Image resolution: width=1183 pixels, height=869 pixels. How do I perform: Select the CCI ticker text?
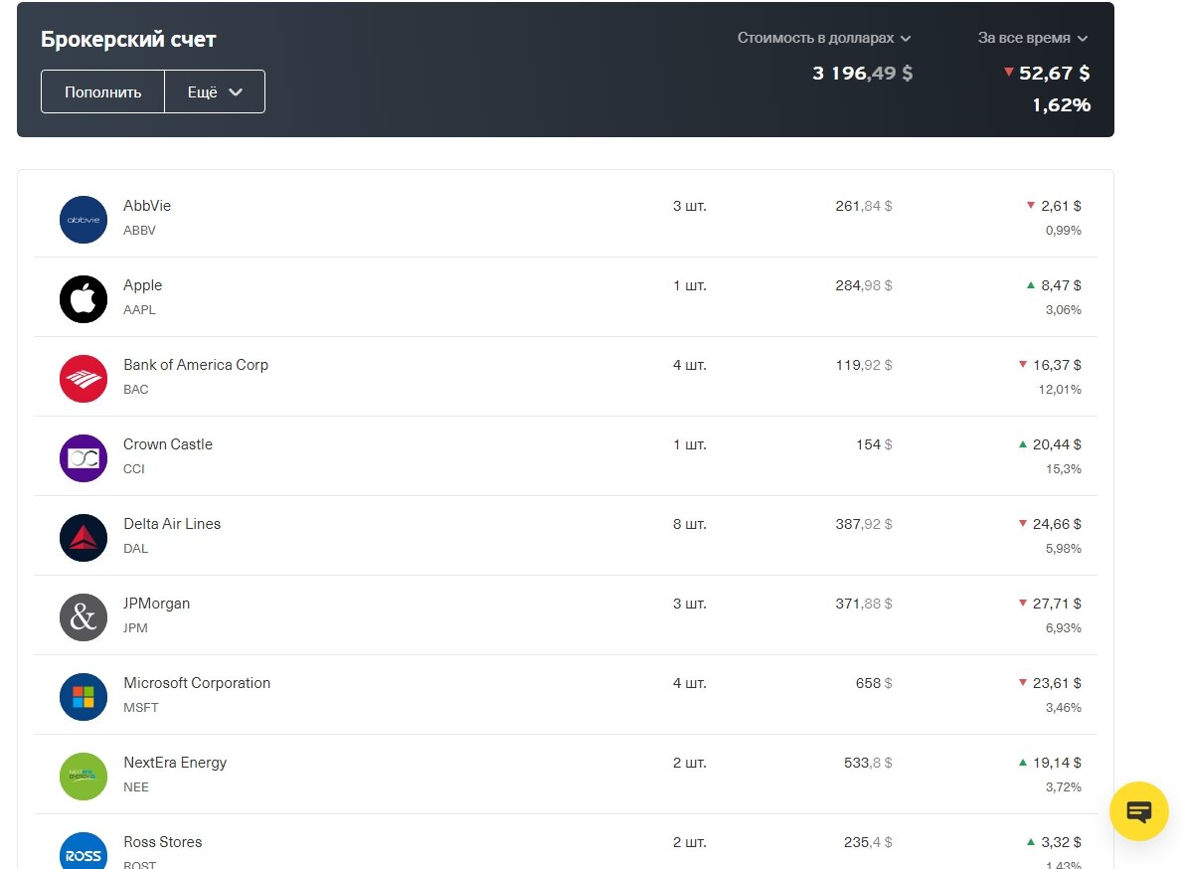pos(133,469)
